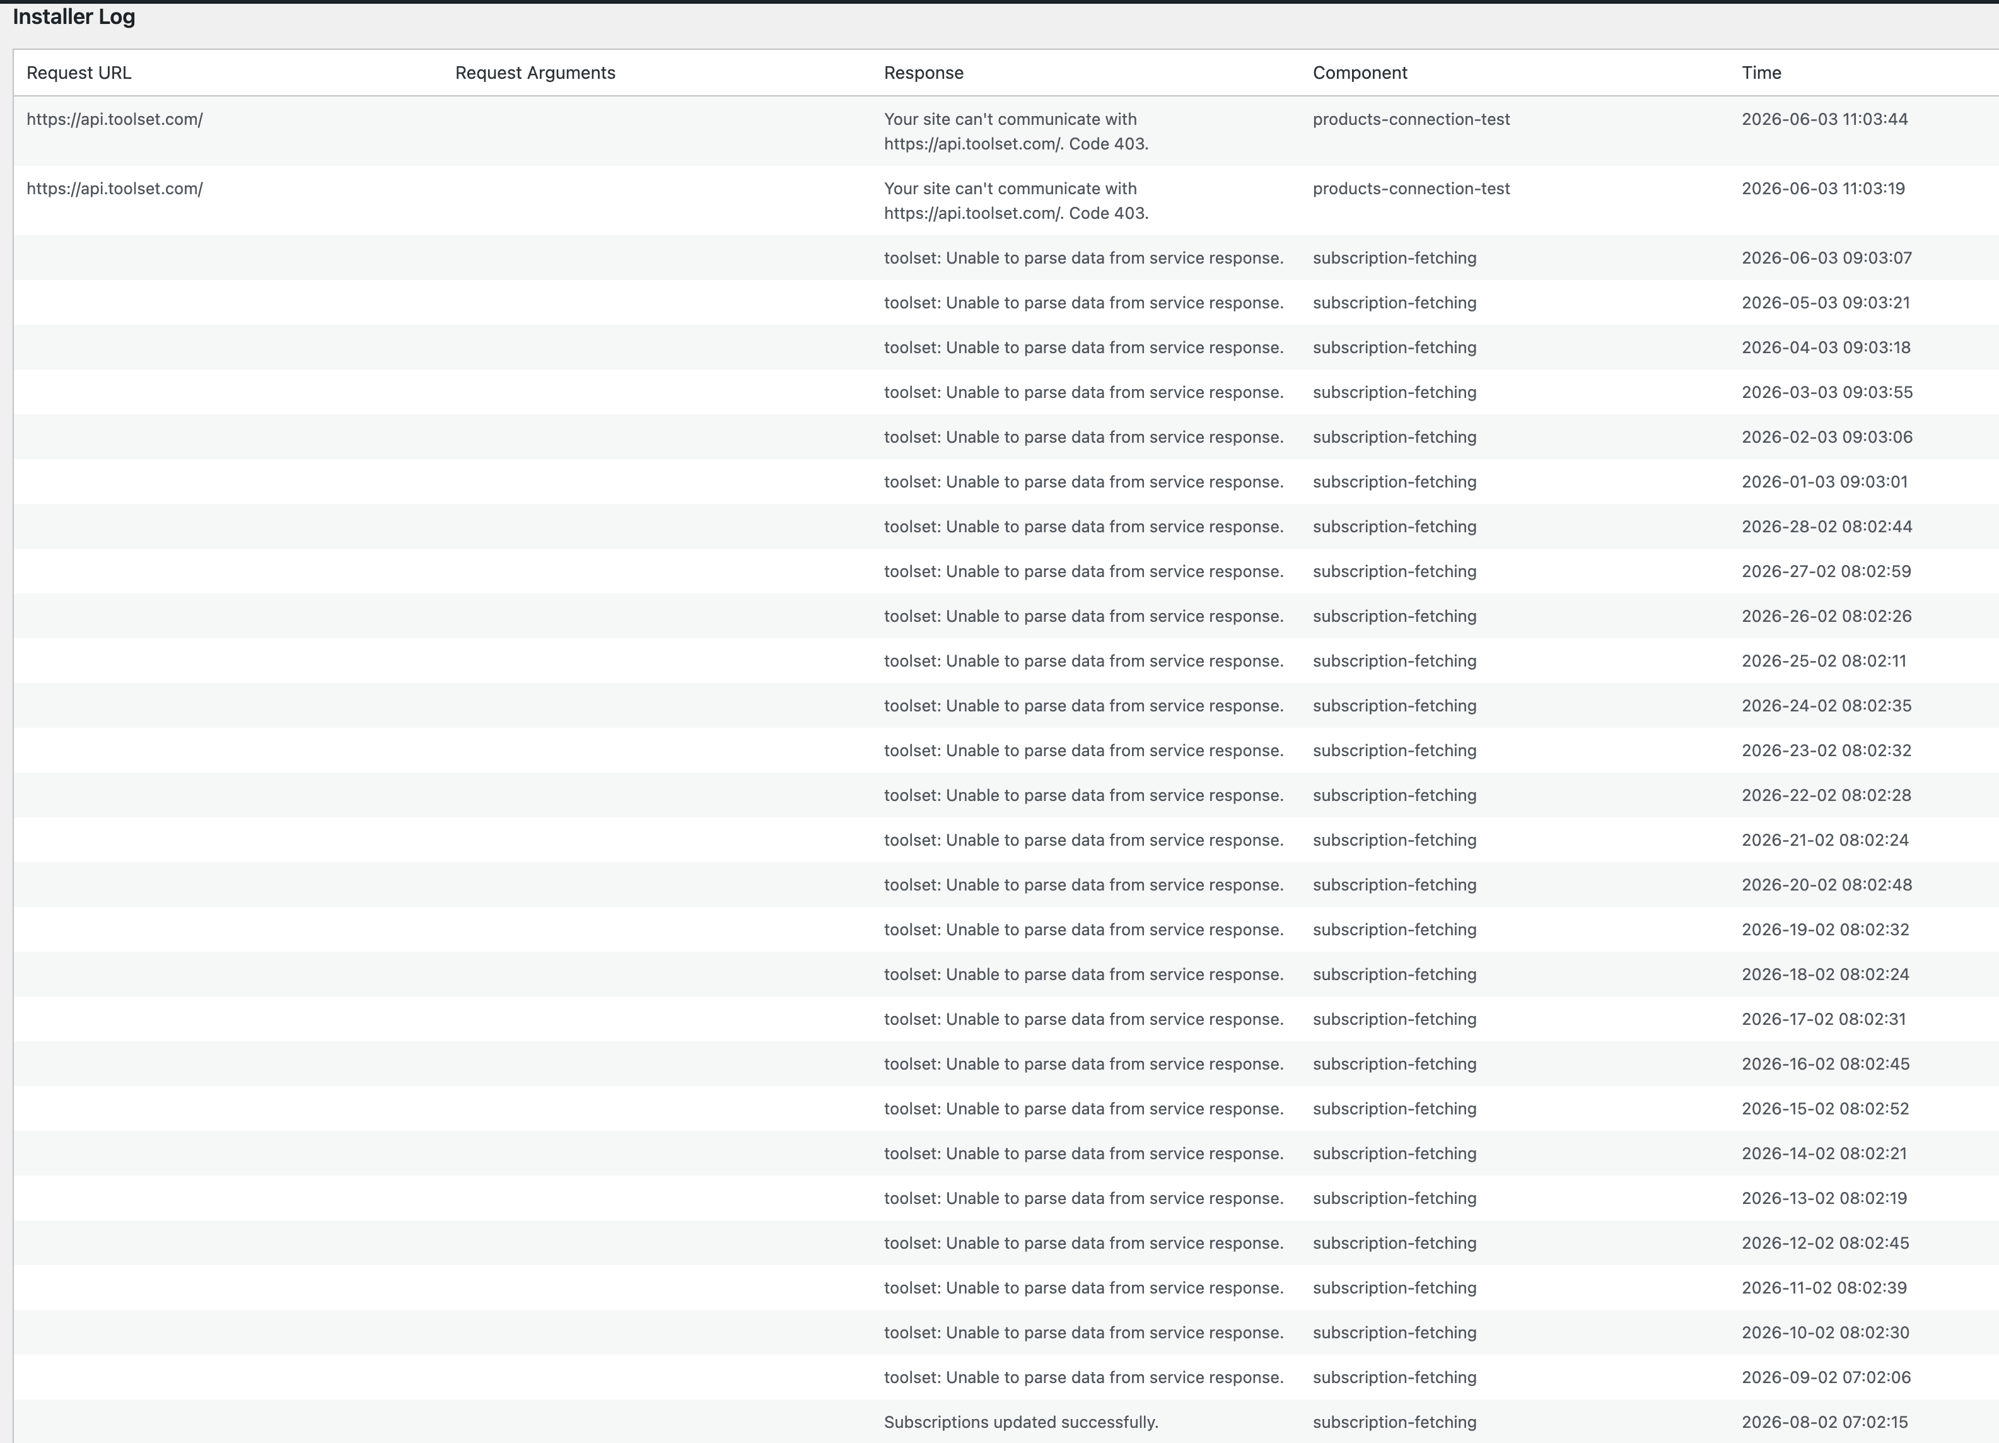1999x1443 pixels.
Task: Click the Response column header
Action: (x=923, y=73)
